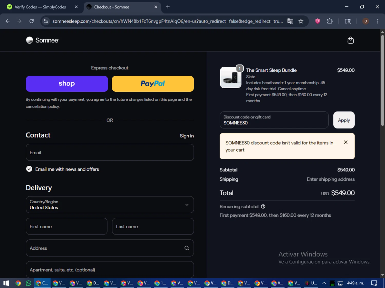Image resolution: width=385 pixels, height=288 pixels.
Task: Click the Recurring subtotal help icon
Action: [x=263, y=207]
